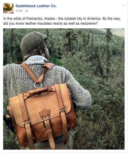Open the Saddleback Leather Co. page link
Viewport: 128px width, 153px height.
point(36,6)
